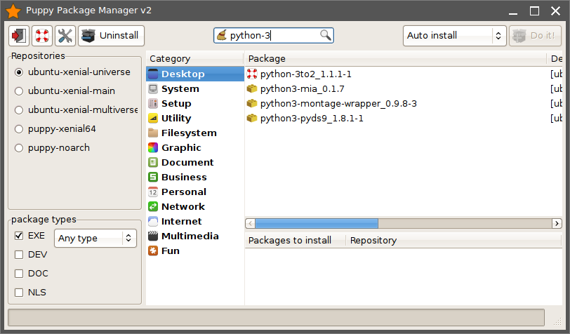Enable the DEV package type
The image size is (570, 334).
19,255
